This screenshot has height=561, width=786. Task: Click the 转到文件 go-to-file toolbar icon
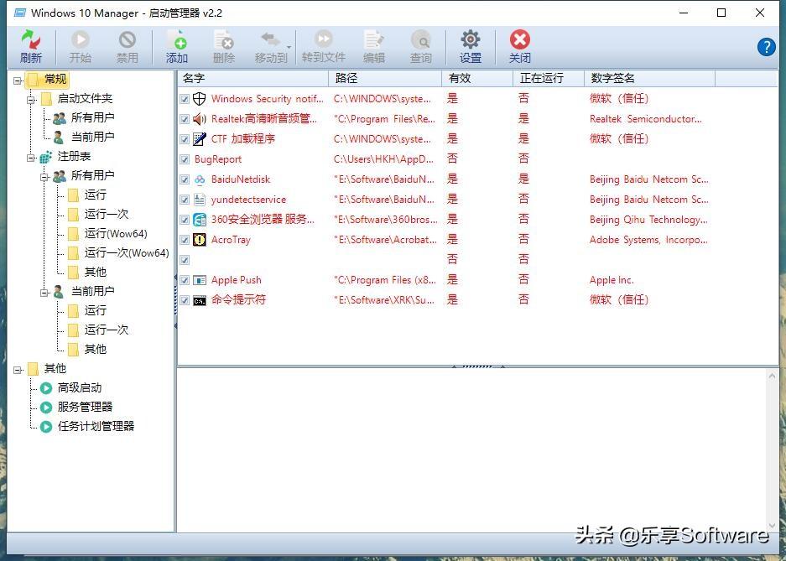(323, 39)
